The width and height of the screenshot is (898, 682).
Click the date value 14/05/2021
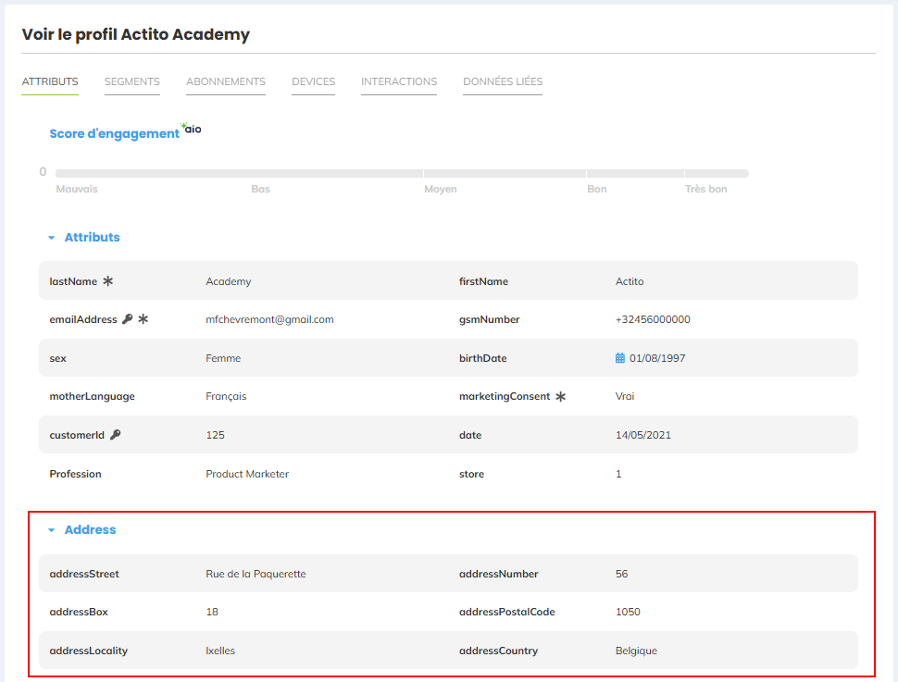coord(643,435)
